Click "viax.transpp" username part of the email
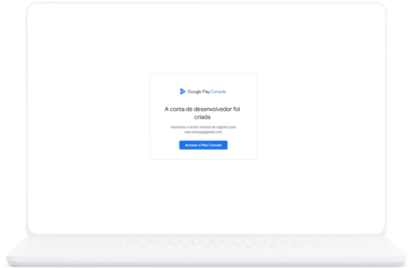 [x=193, y=132]
